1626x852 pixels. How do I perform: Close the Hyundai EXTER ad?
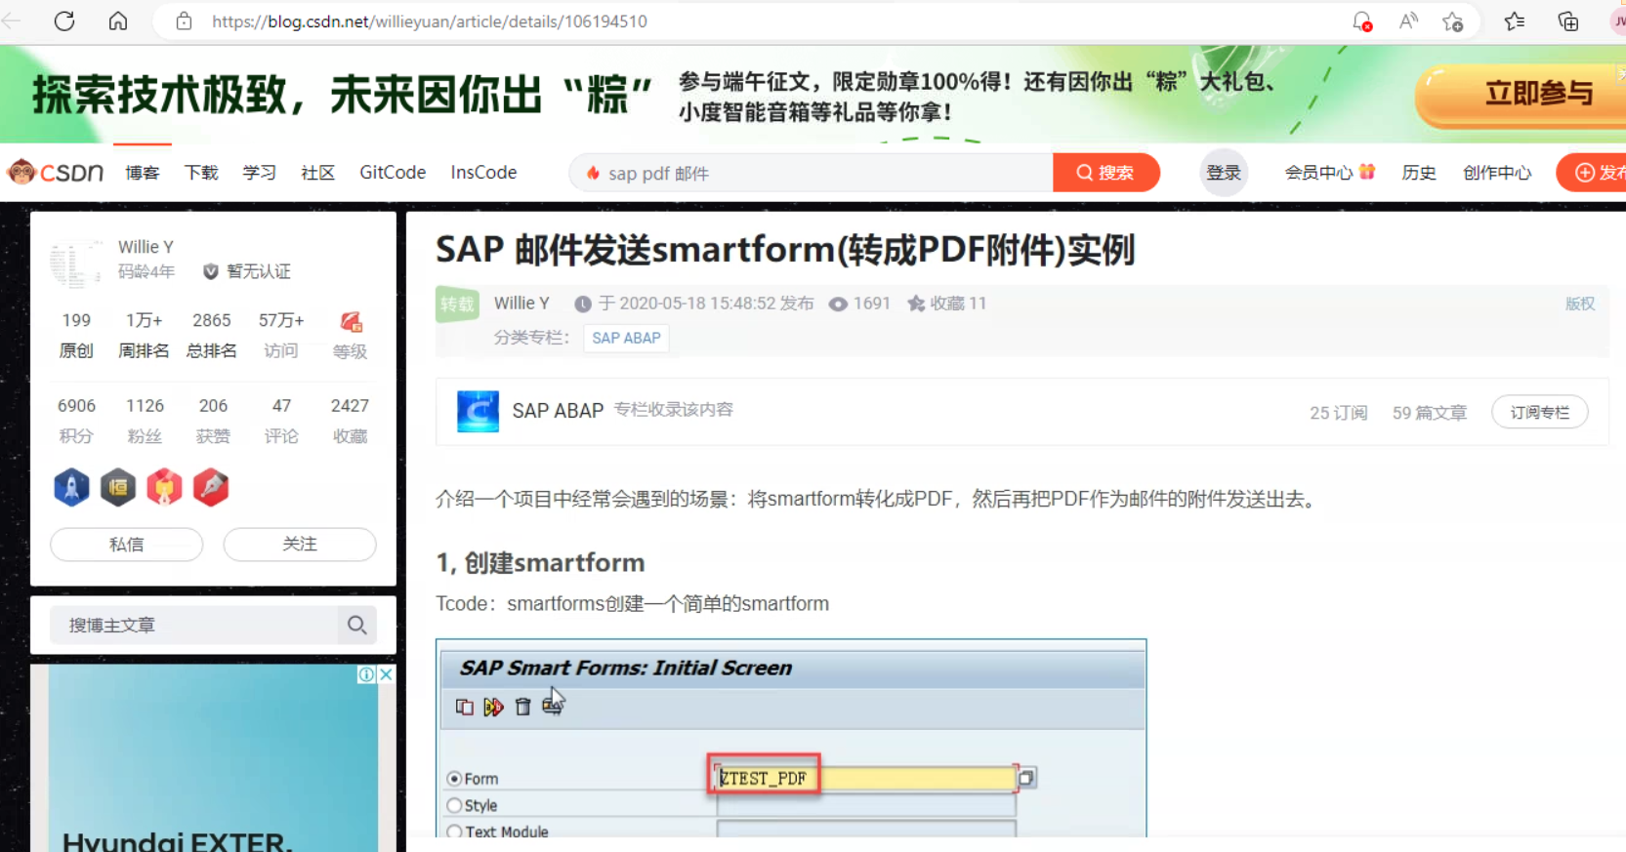point(387,674)
